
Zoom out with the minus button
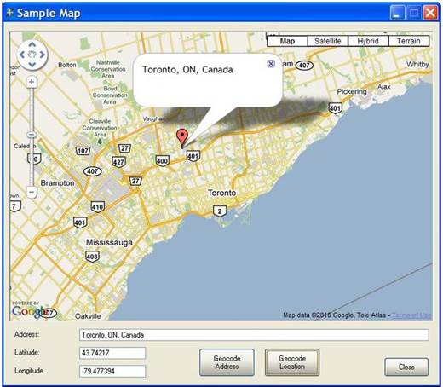32,193
